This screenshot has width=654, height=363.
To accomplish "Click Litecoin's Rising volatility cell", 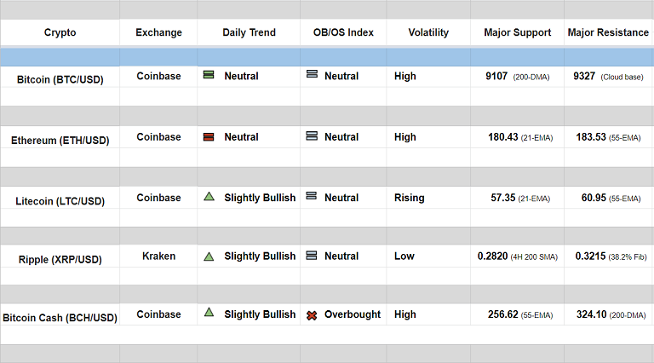I will (x=409, y=198).
